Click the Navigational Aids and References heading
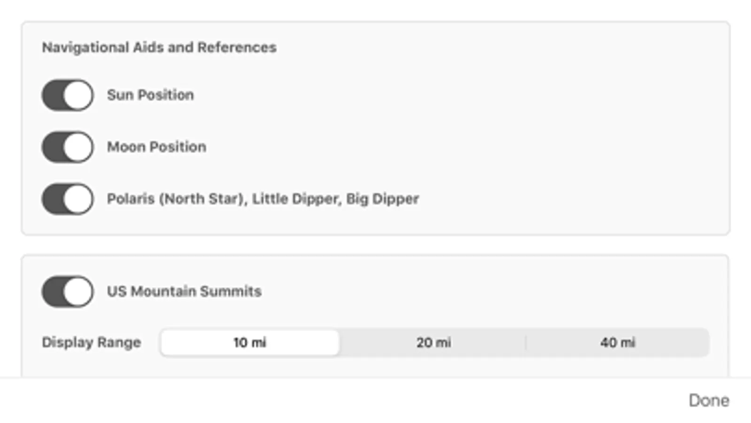751x423 pixels. click(x=159, y=47)
